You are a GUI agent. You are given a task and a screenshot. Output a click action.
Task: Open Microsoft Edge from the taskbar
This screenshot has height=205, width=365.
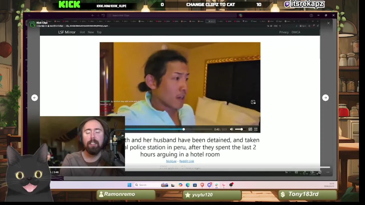[x=188, y=185]
